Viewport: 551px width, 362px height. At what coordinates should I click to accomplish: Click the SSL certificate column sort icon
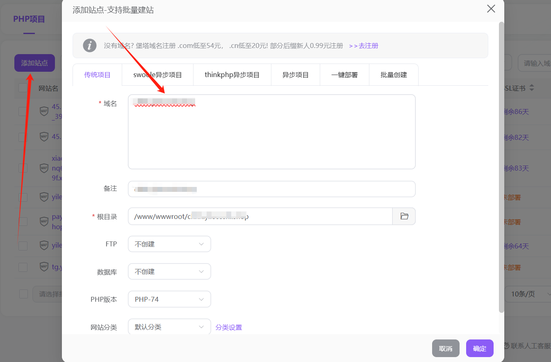pyautogui.click(x=532, y=88)
